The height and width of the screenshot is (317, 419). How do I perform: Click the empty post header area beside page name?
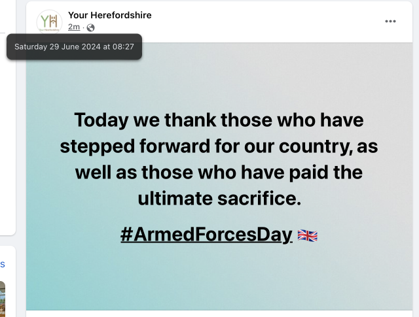pos(262,21)
